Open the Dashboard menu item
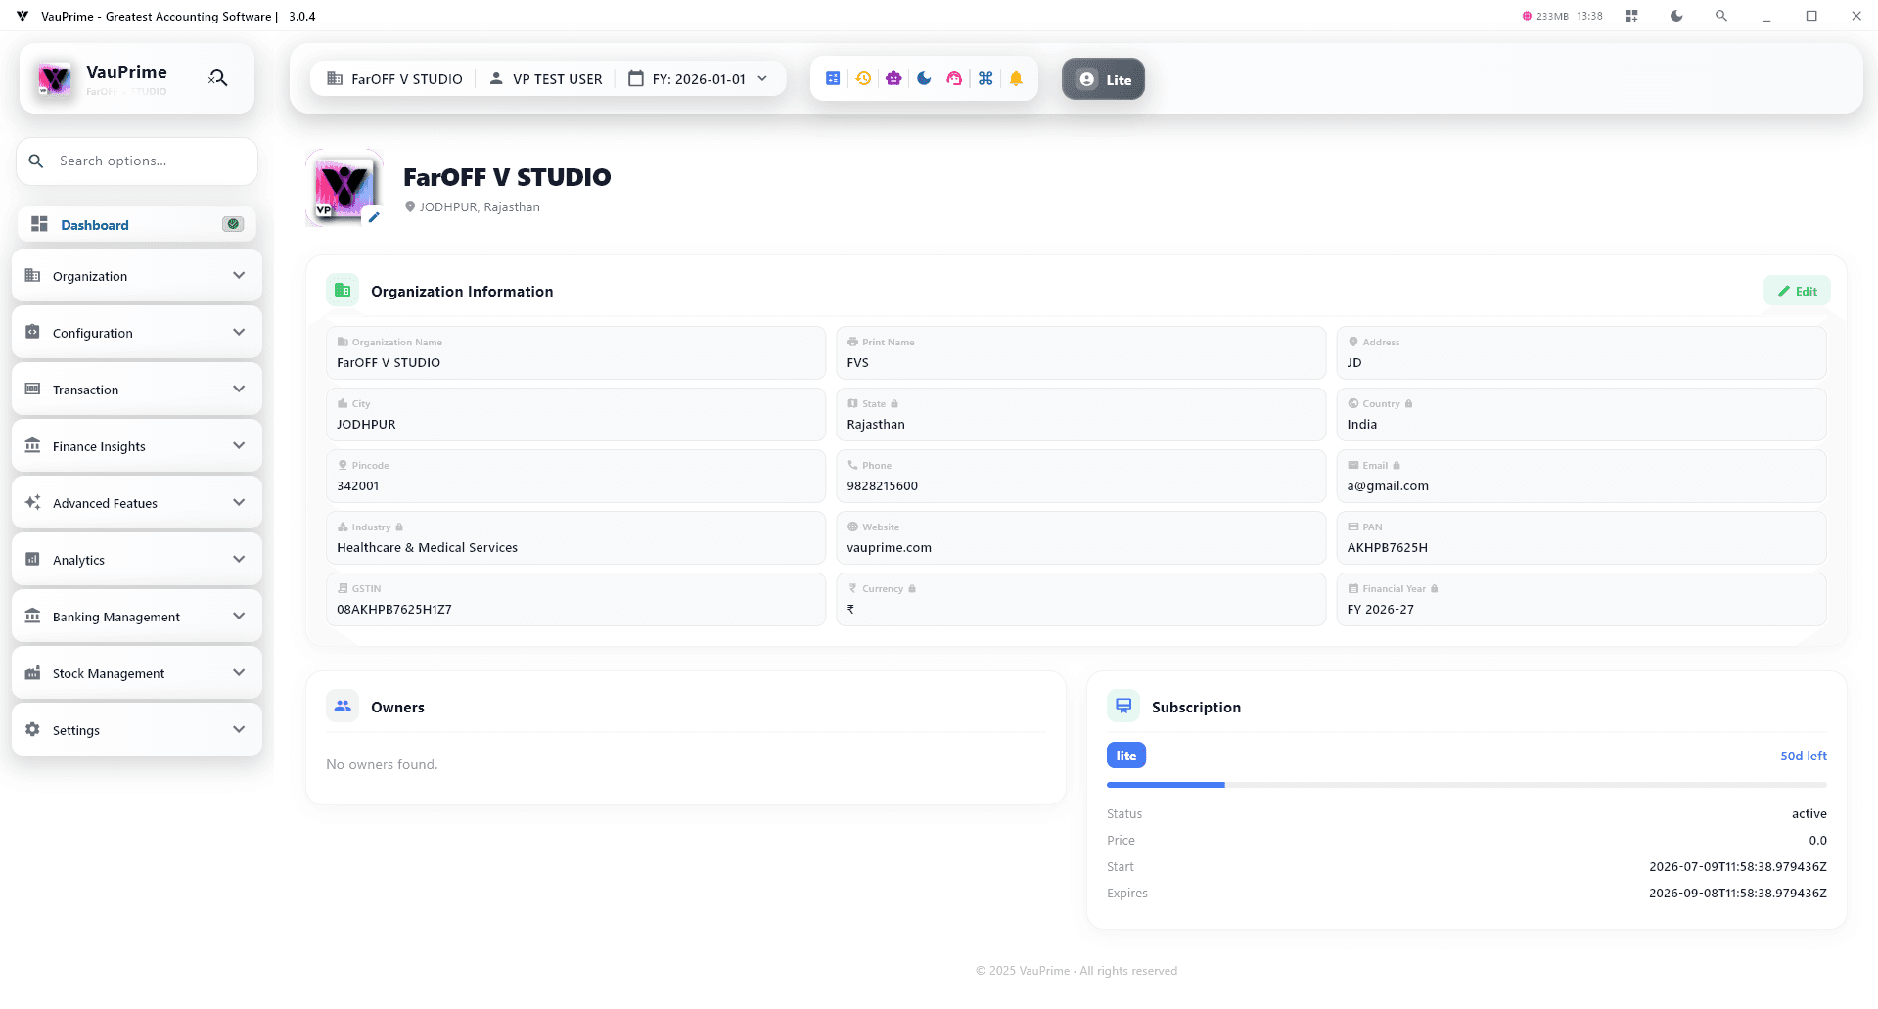This screenshot has width=1878, height=1009. pyautogui.click(x=137, y=224)
